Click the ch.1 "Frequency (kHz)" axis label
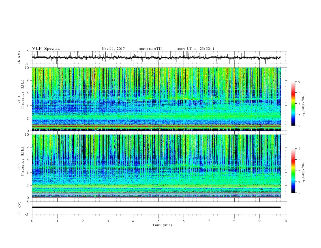The height and width of the screenshot is (248, 321). 23,94
